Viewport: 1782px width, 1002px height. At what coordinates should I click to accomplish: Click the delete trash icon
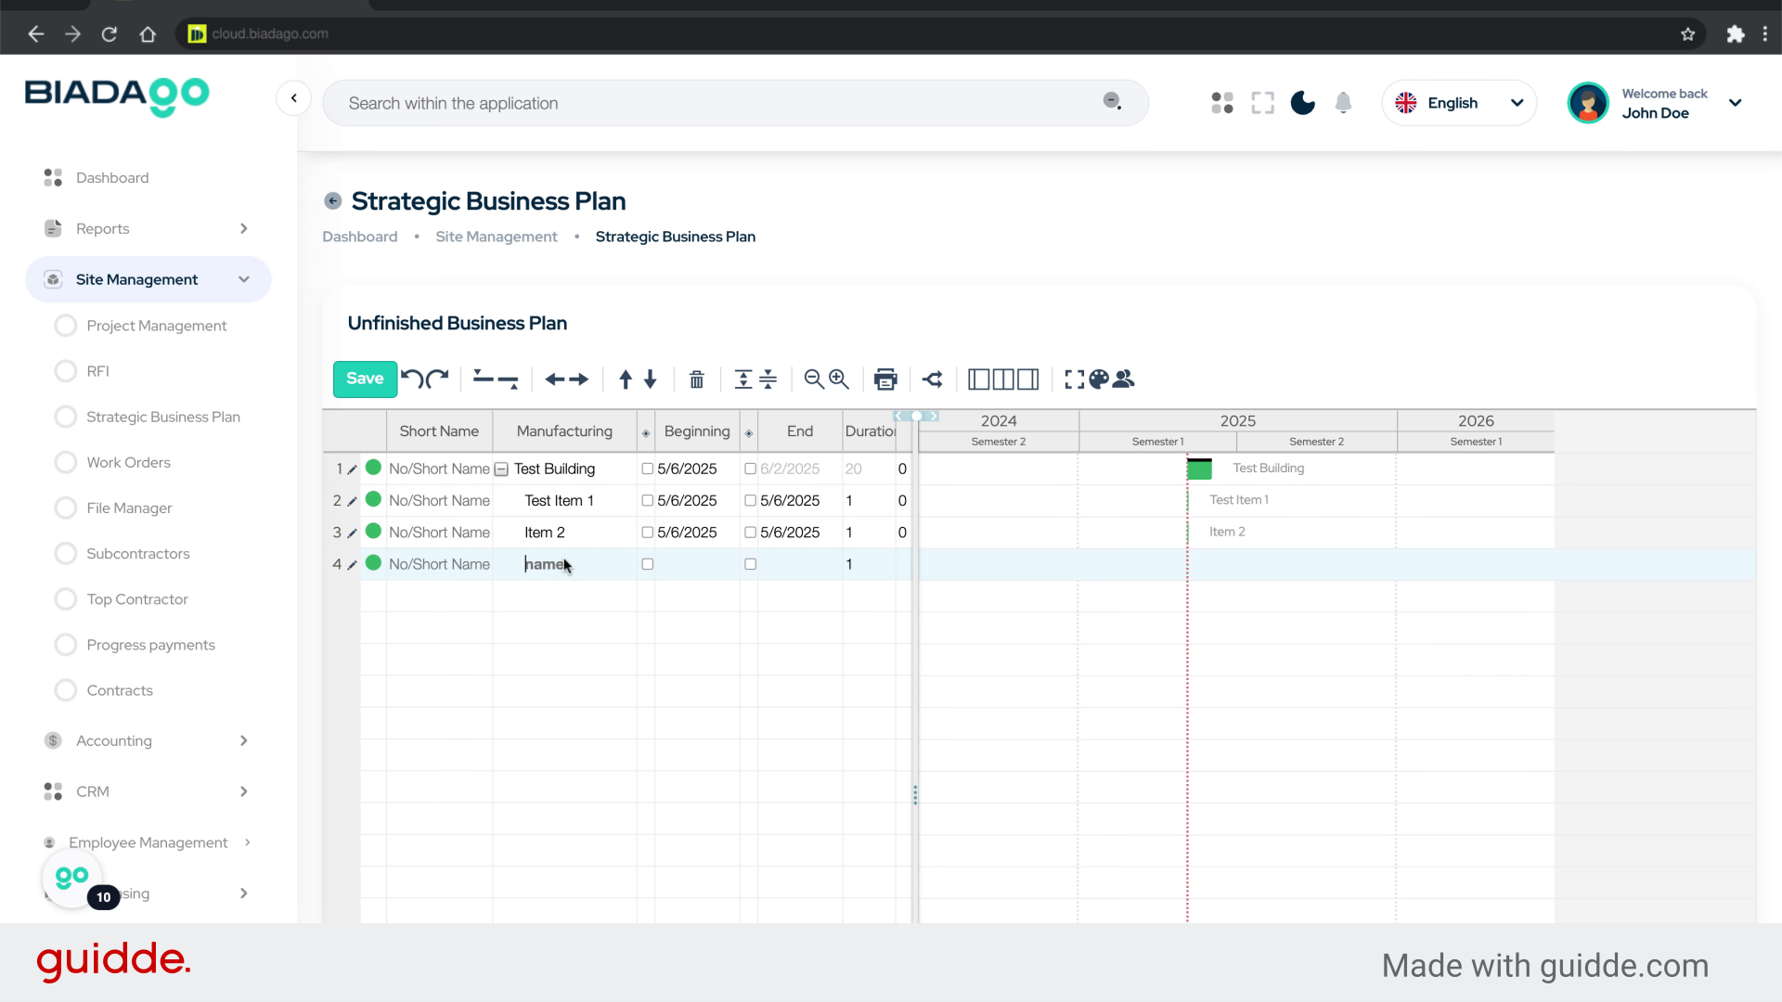click(x=696, y=379)
